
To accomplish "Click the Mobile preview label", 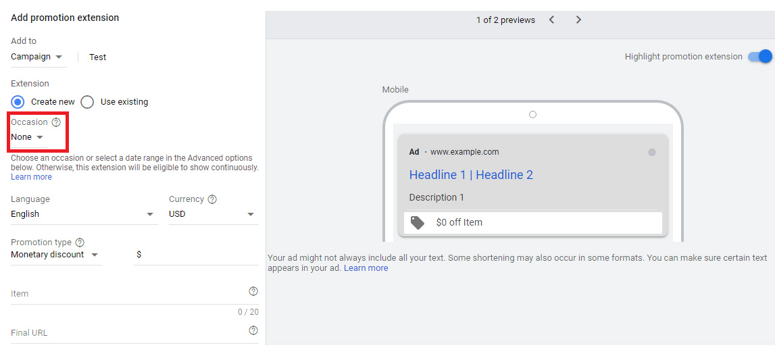I will [x=395, y=90].
